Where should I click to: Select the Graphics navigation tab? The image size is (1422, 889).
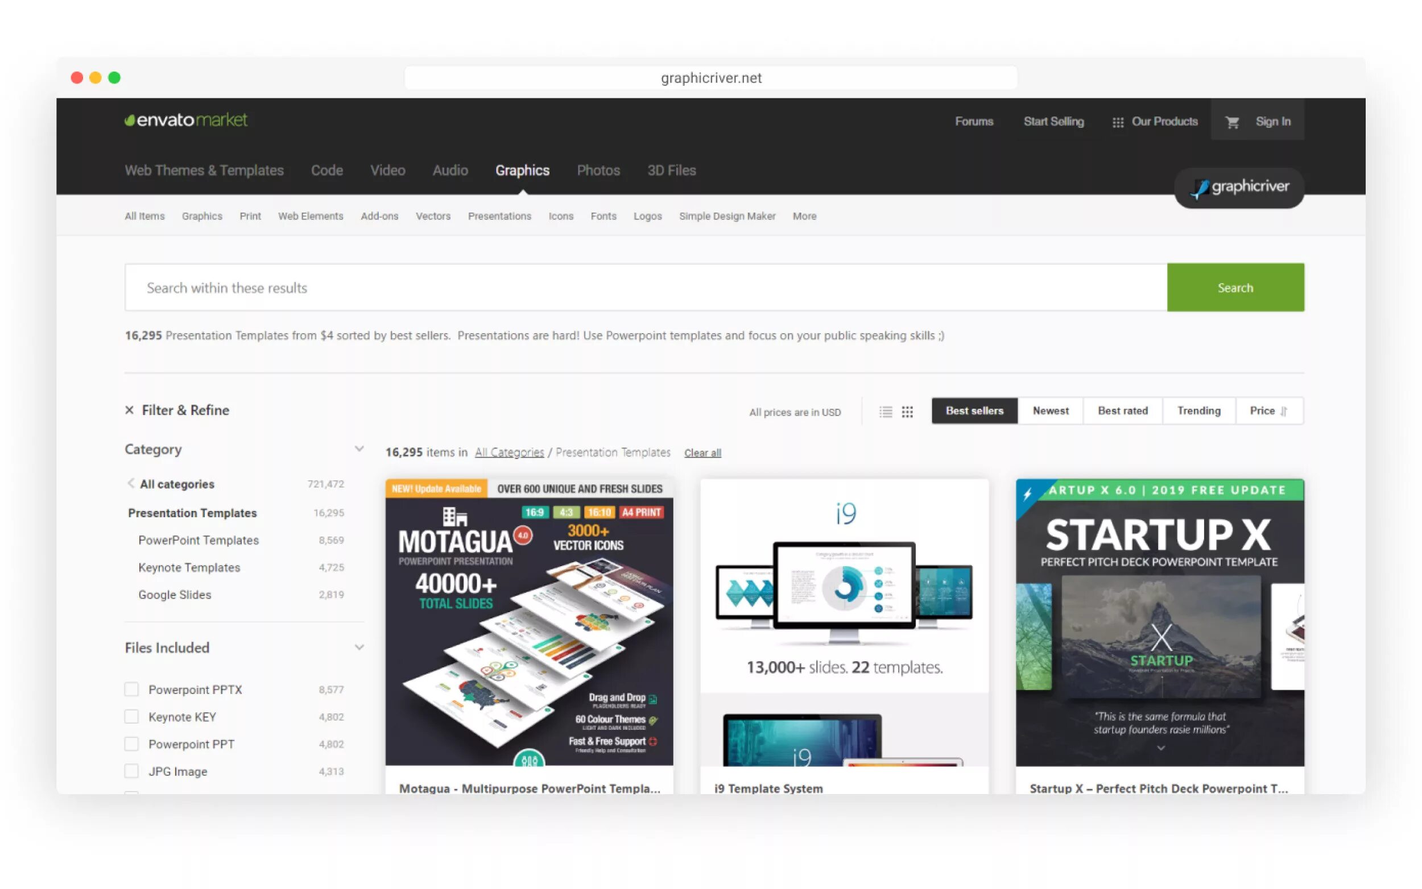click(522, 170)
